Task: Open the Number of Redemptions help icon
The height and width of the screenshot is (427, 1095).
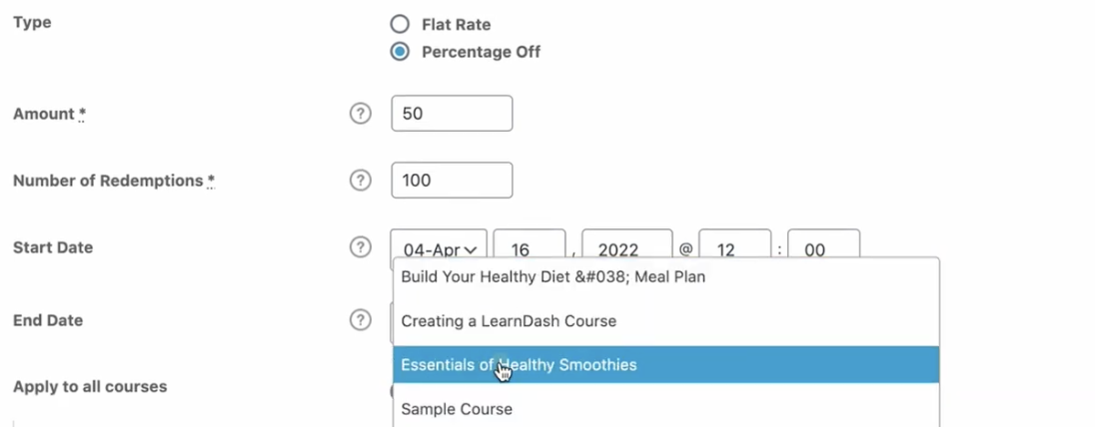Action: pyautogui.click(x=361, y=180)
